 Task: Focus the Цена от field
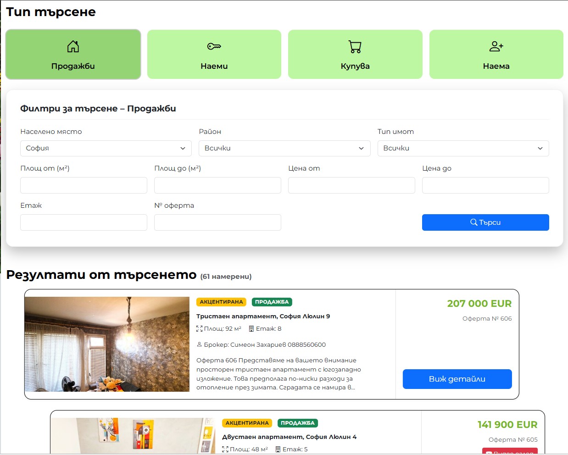tap(351, 185)
